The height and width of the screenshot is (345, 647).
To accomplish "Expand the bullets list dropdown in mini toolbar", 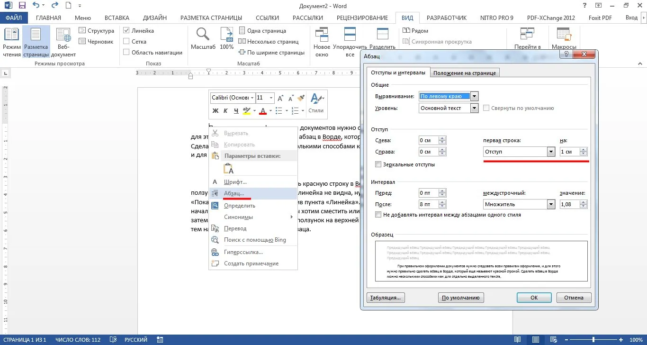I will pos(287,111).
